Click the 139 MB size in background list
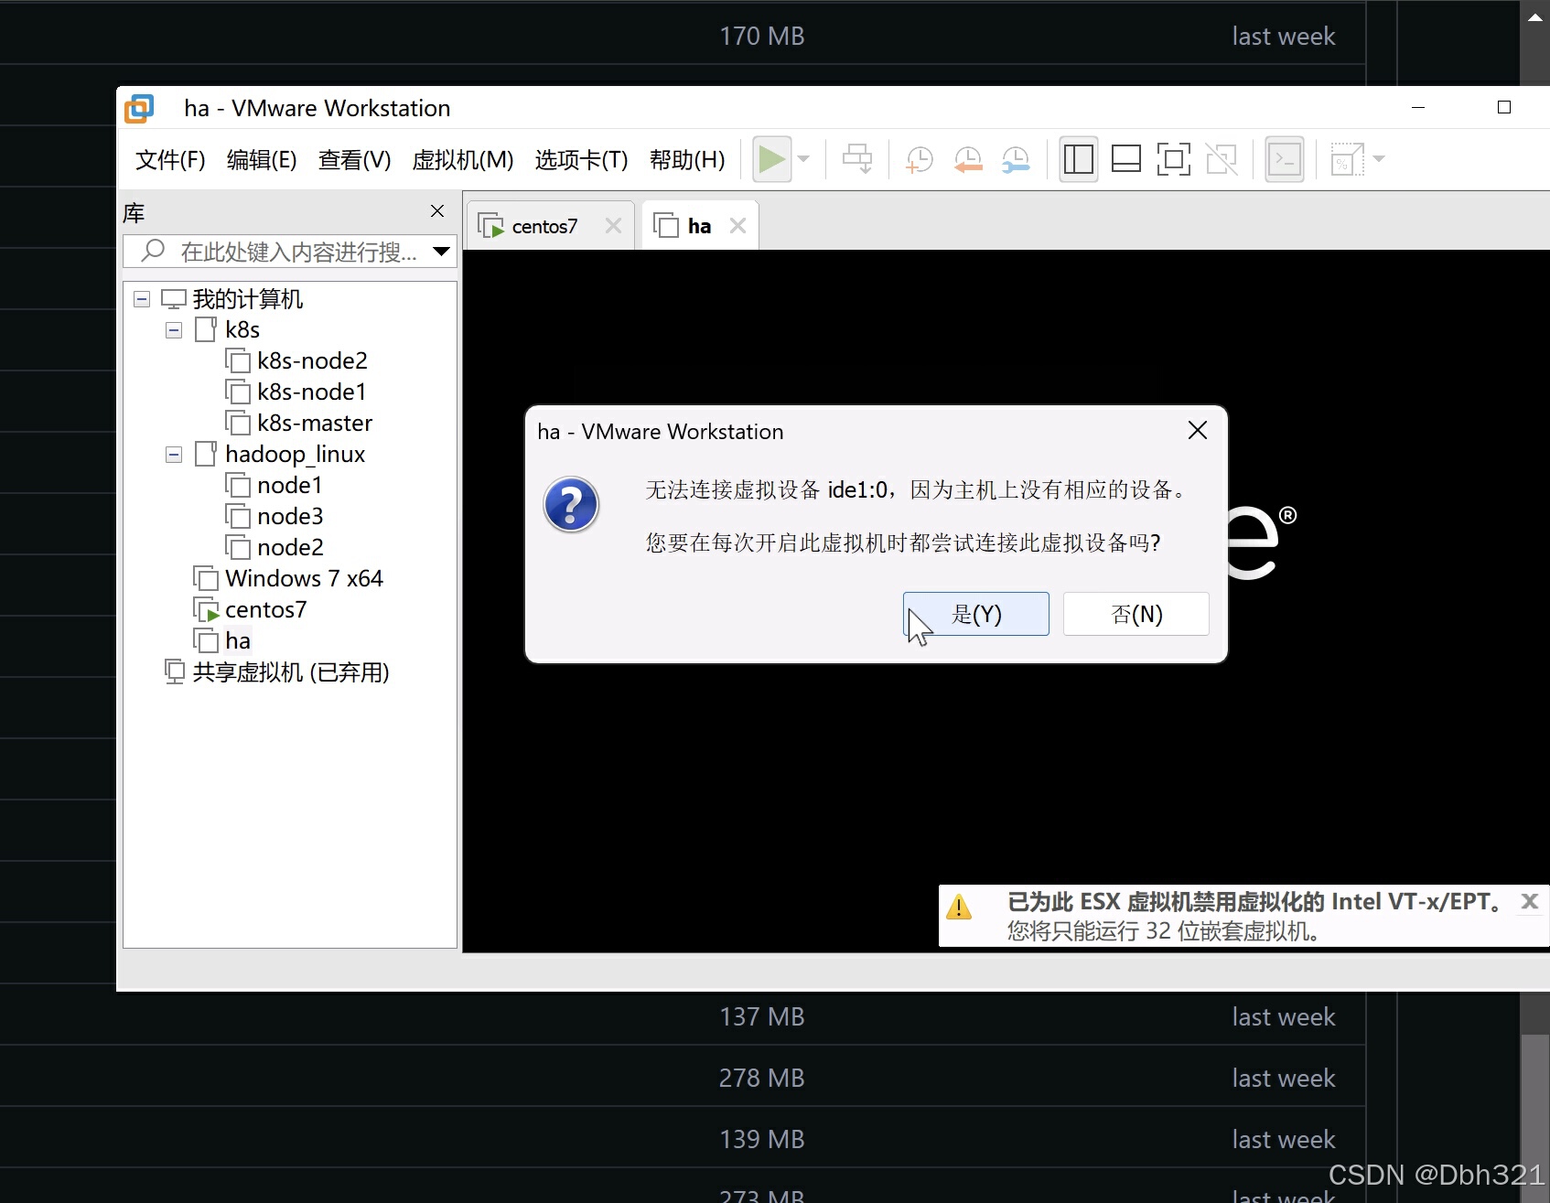 (x=761, y=1140)
